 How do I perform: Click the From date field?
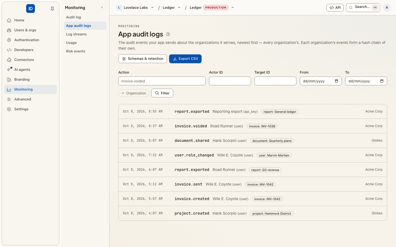point(321,81)
